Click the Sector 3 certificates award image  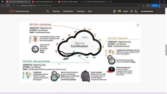click(x=28, y=75)
